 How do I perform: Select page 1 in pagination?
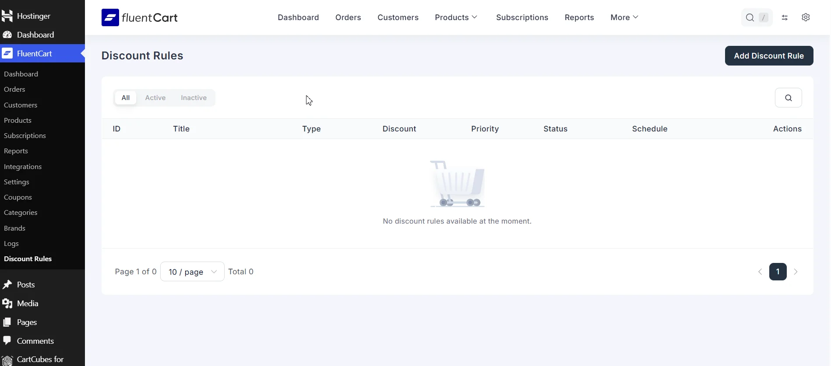coord(778,272)
